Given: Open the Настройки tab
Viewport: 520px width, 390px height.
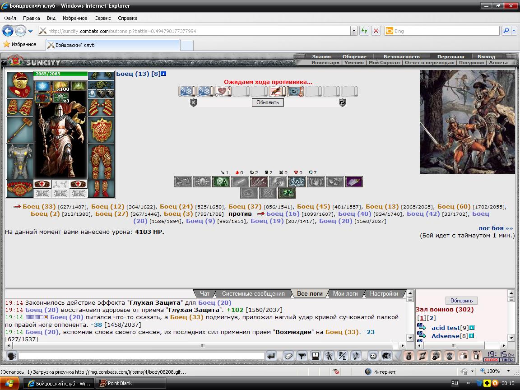Looking at the screenshot, I should click(384, 293).
